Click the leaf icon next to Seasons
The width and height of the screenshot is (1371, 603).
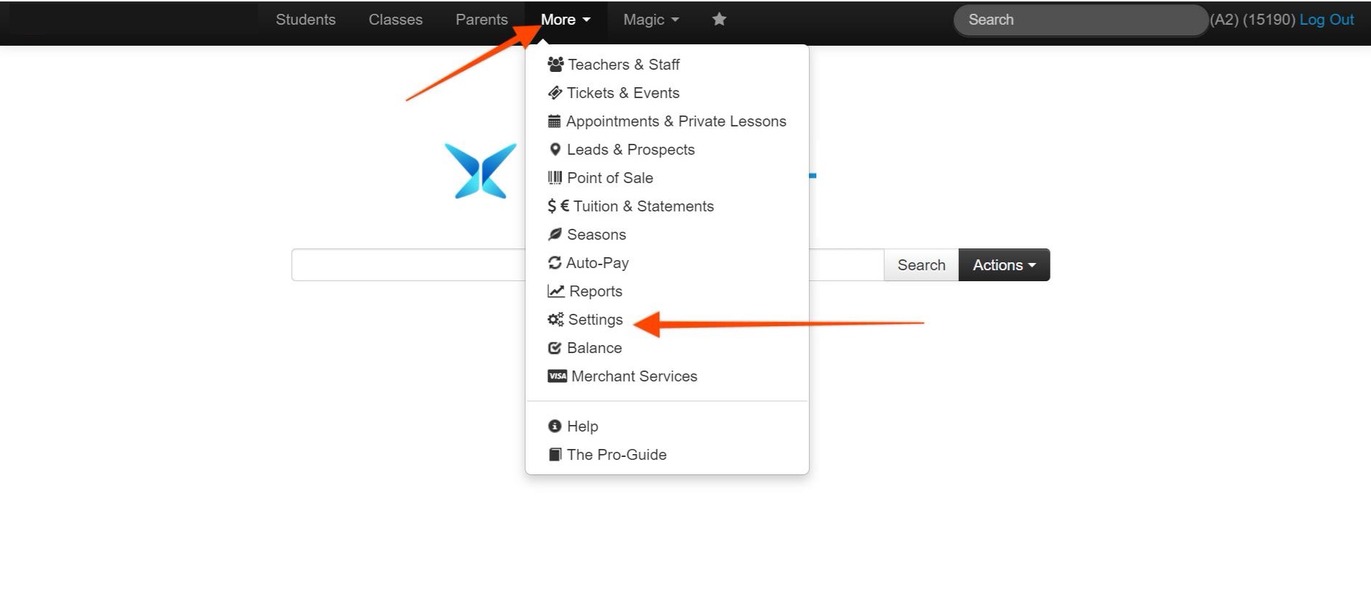point(555,235)
